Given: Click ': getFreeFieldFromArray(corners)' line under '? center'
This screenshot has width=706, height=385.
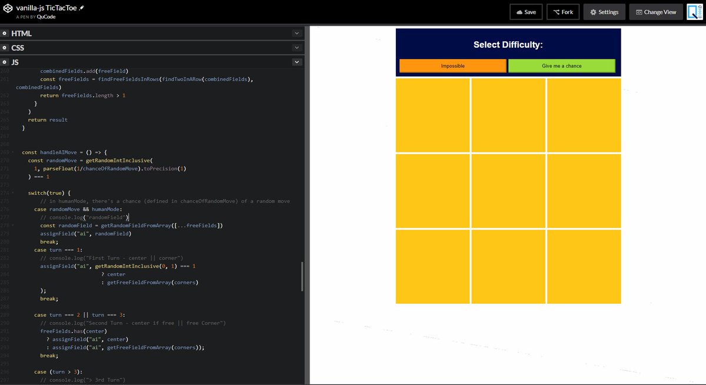Looking at the screenshot, I should (x=149, y=282).
